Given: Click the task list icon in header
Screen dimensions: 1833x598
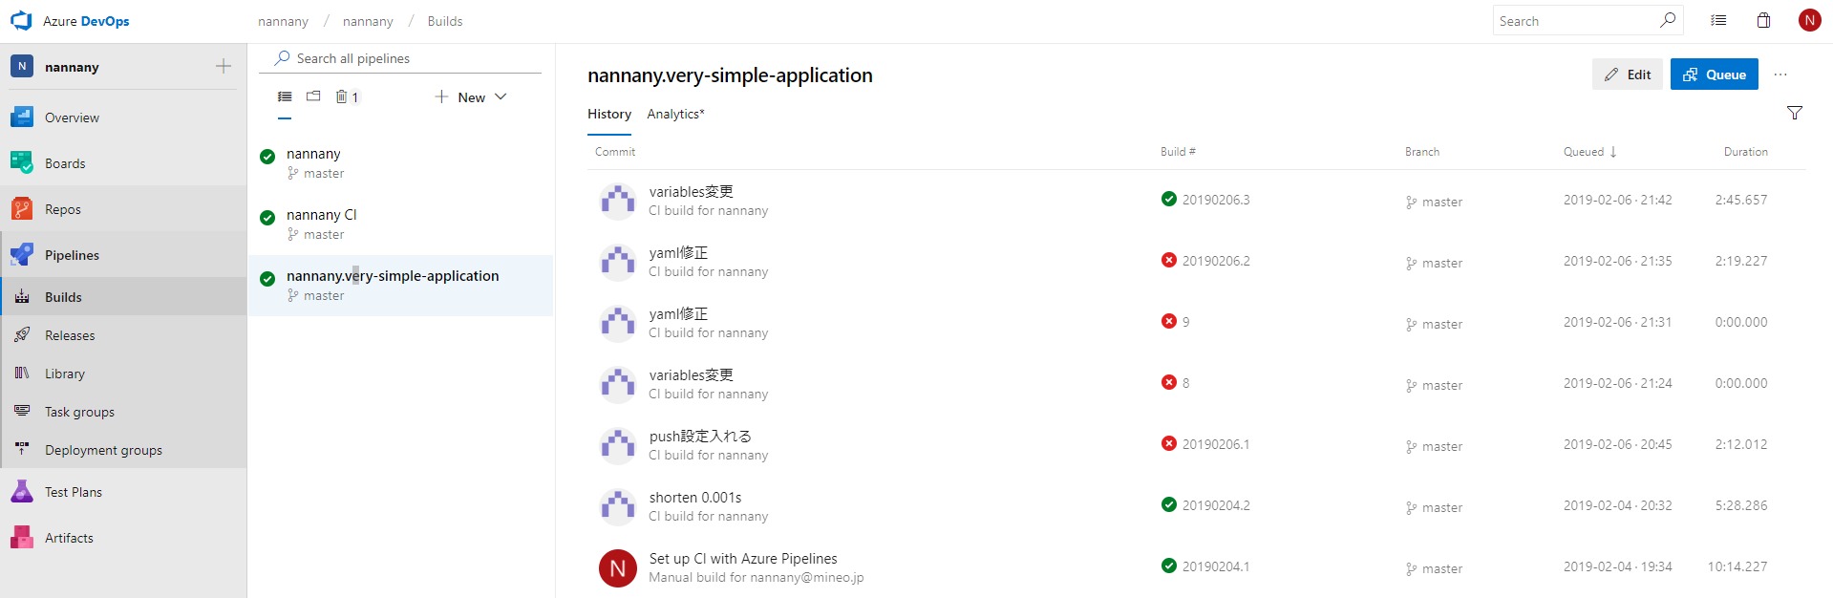Looking at the screenshot, I should point(1718,21).
